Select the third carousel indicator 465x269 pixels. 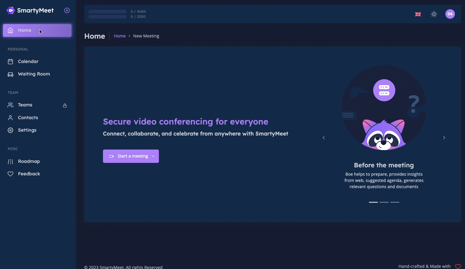coord(395,202)
